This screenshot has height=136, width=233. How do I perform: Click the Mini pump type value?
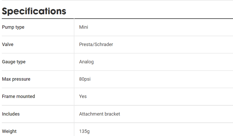(83, 27)
